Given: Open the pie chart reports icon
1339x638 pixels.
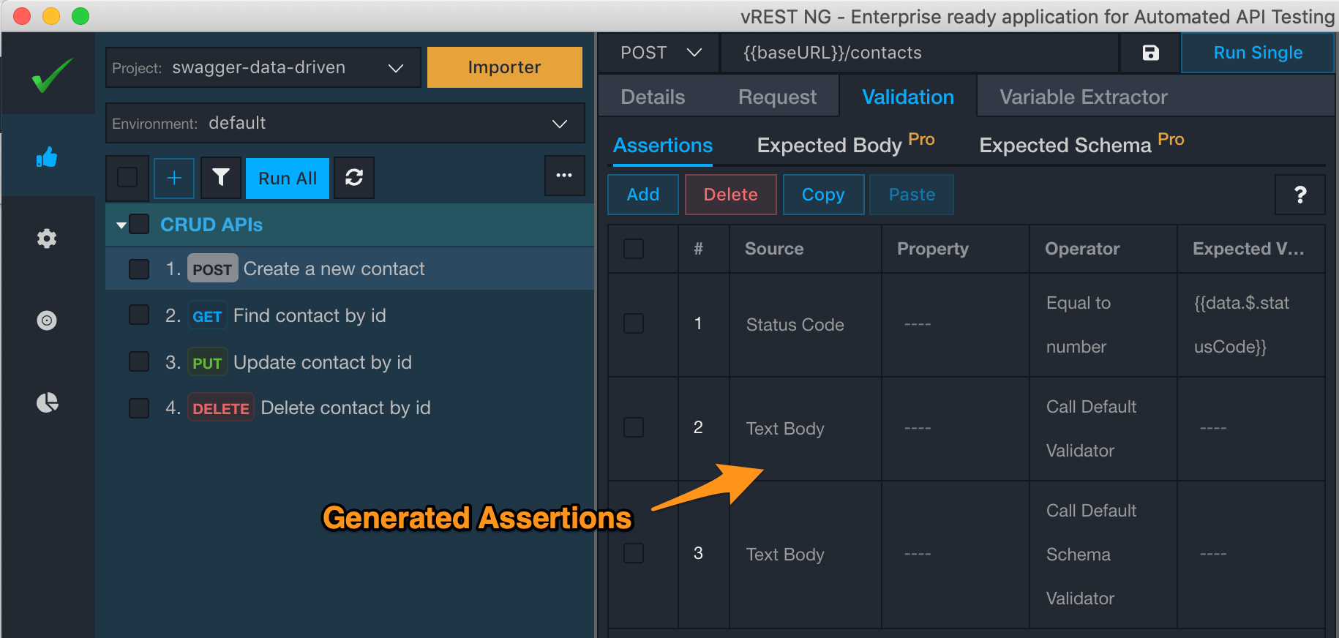Looking at the screenshot, I should coord(47,402).
